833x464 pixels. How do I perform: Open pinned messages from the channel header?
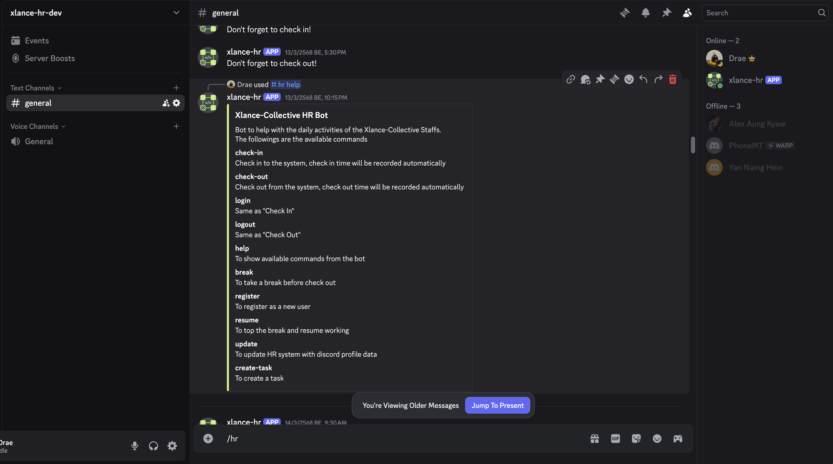(667, 13)
